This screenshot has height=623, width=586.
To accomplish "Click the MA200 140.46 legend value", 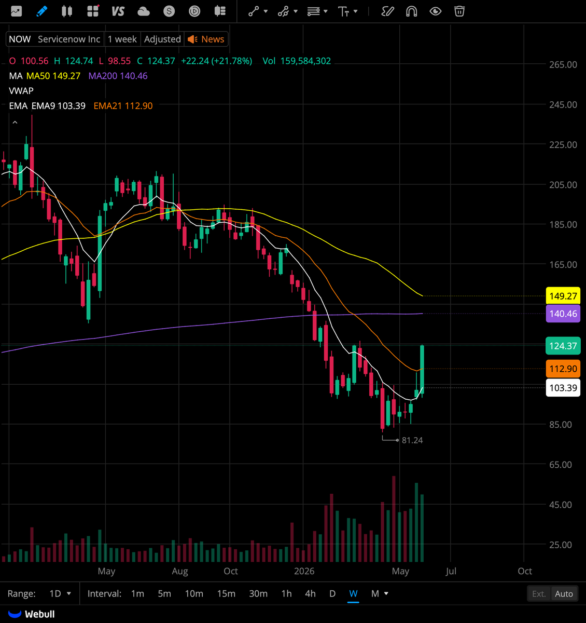I will tap(118, 76).
